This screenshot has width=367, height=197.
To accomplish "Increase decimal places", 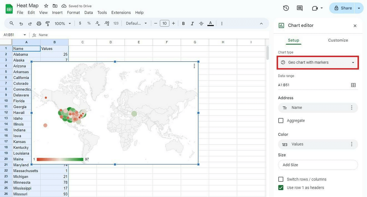I will point(107,23).
